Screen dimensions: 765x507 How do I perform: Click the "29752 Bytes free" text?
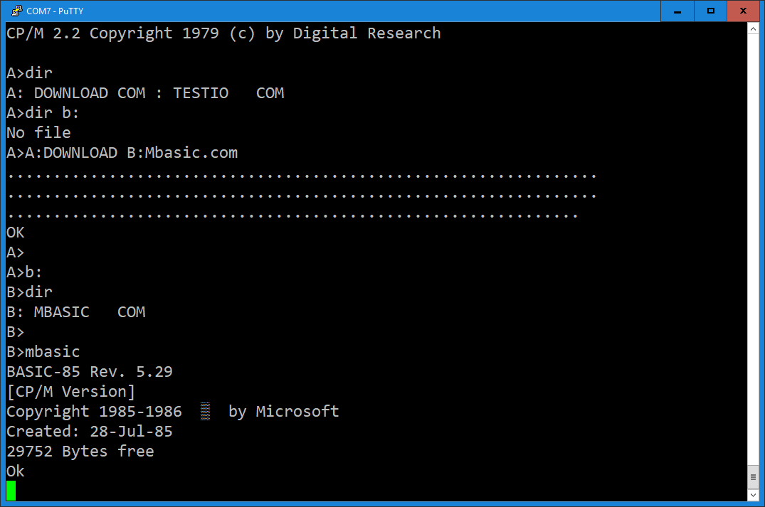click(x=80, y=452)
